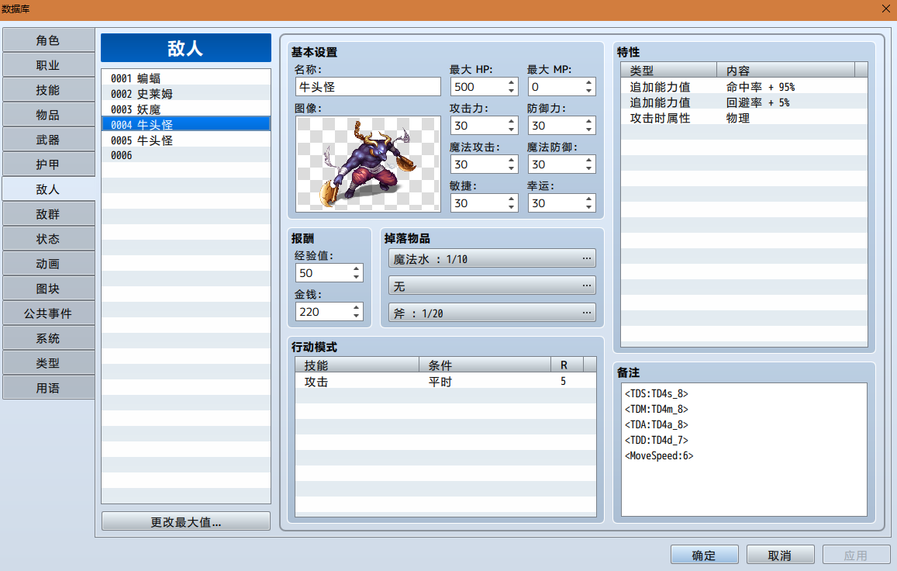Select enemy 0005 牛头怪
The width and height of the screenshot is (897, 571).
point(186,140)
